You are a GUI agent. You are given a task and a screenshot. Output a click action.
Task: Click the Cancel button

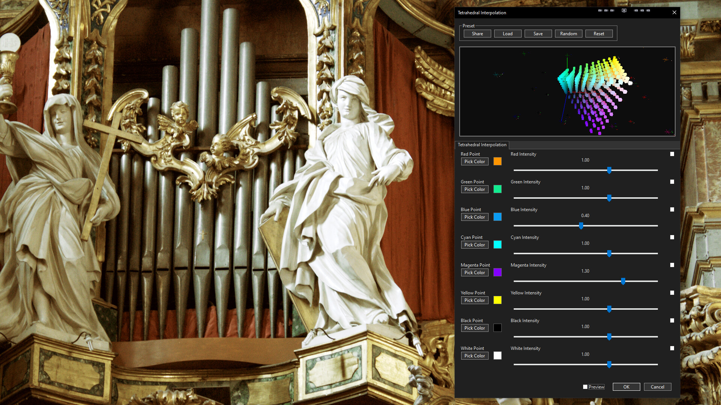[x=658, y=387]
